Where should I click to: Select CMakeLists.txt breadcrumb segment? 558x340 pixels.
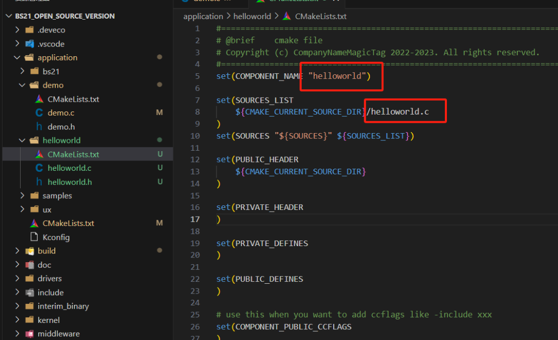[321, 17]
